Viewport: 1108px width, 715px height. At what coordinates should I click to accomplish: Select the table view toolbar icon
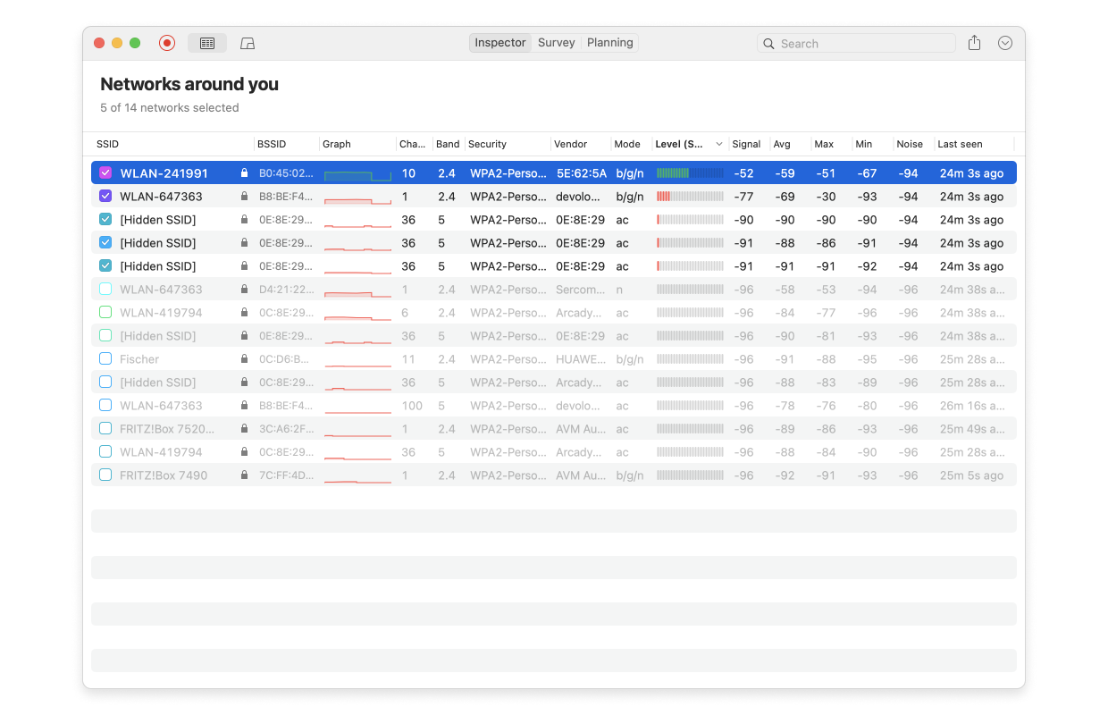(207, 42)
